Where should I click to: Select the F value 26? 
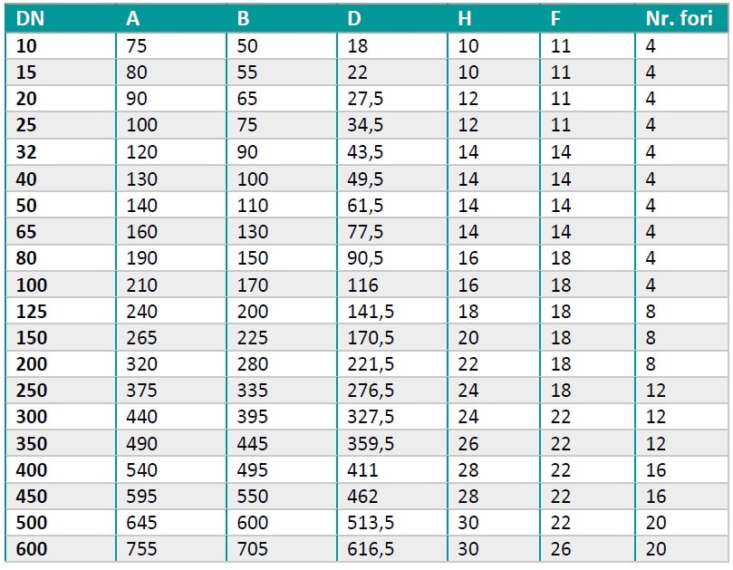pos(561,549)
